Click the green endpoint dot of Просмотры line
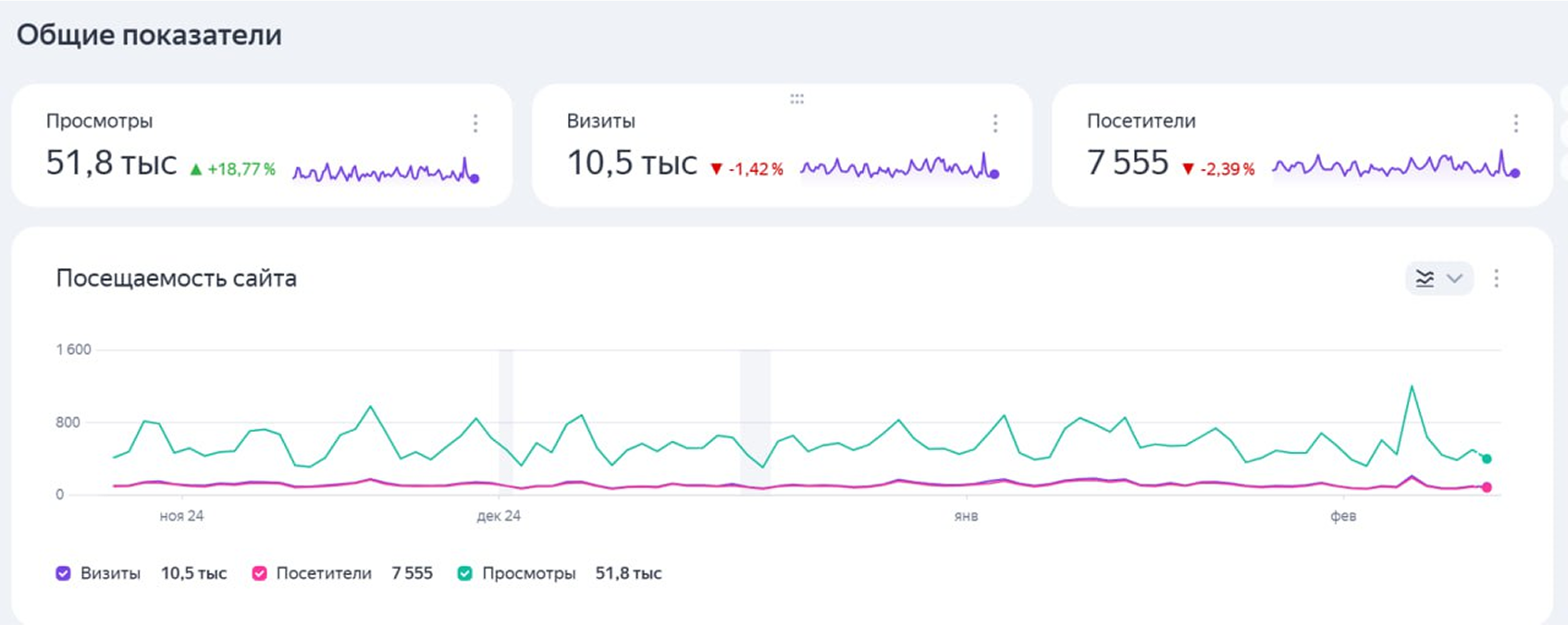Screen dimensions: 1568x625 click(x=1487, y=459)
